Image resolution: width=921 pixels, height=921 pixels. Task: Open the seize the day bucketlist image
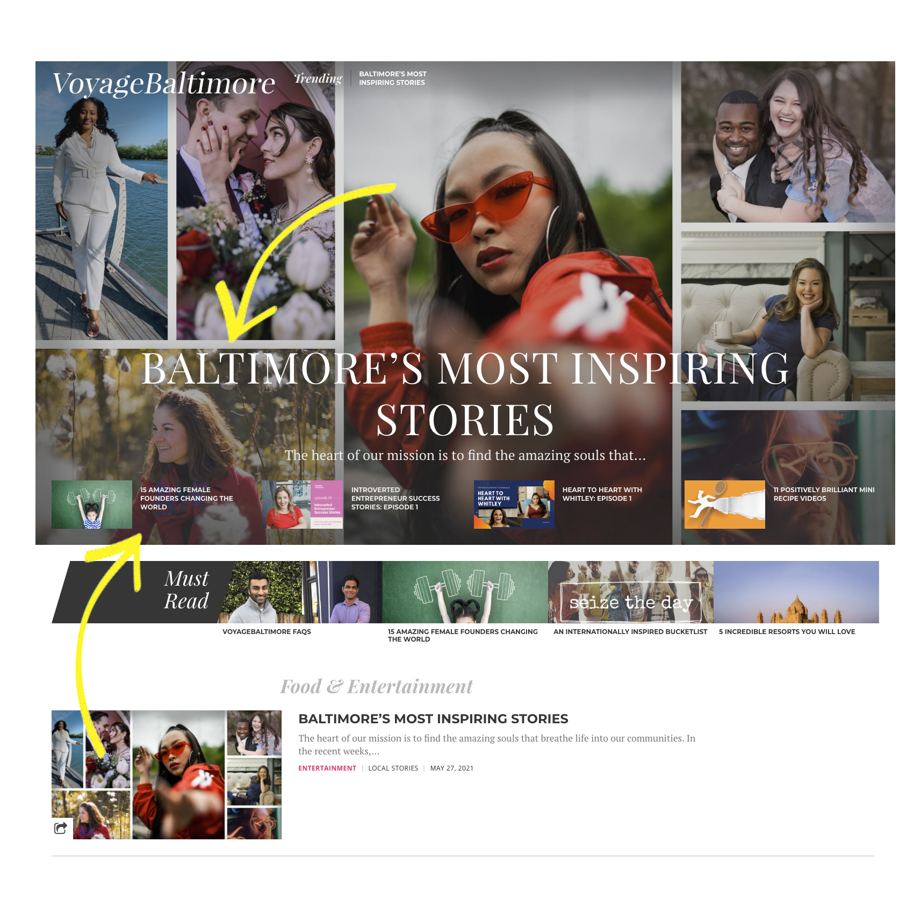(x=631, y=592)
